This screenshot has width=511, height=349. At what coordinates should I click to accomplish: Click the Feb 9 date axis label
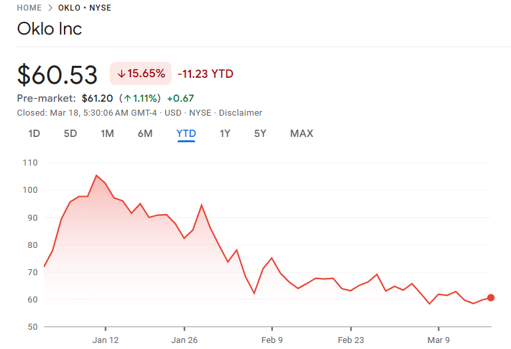[272, 340]
